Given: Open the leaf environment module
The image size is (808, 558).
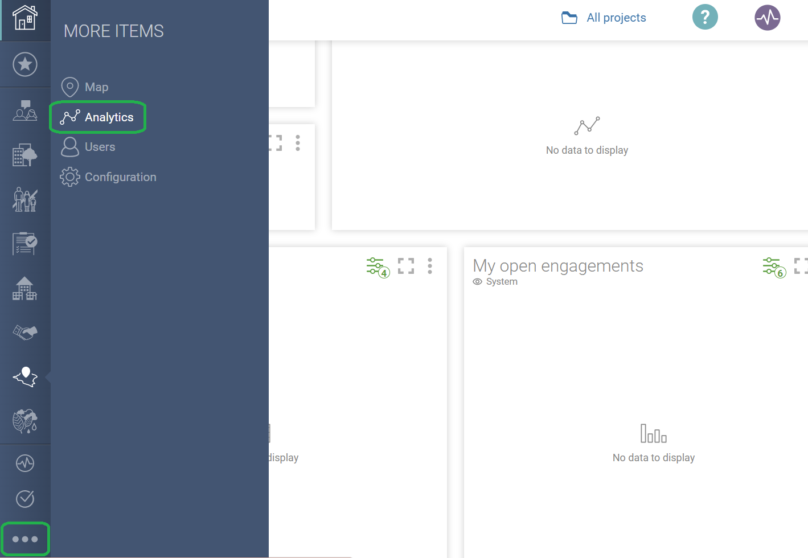Looking at the screenshot, I should [25, 421].
